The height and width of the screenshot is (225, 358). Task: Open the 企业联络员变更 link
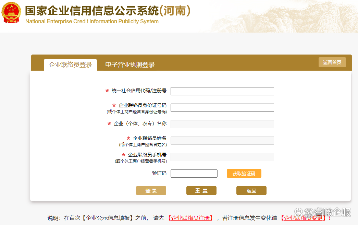pos(304,218)
